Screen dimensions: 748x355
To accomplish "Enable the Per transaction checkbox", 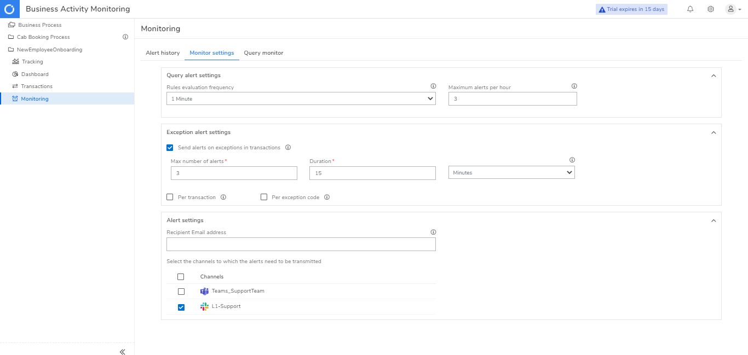I will pos(170,197).
